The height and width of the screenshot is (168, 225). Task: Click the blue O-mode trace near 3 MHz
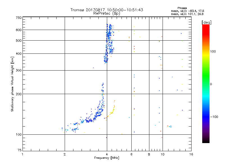89,121
